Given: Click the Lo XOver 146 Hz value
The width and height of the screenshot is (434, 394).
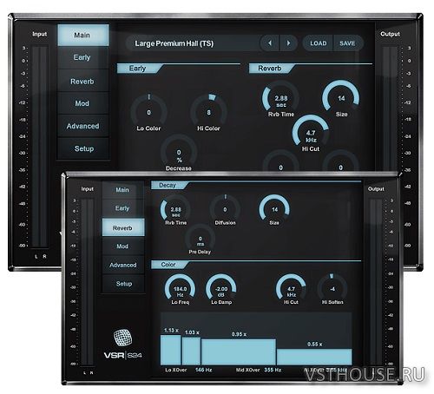Looking at the screenshot, I should [x=203, y=370].
